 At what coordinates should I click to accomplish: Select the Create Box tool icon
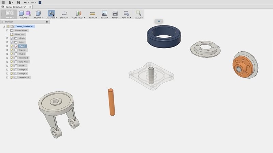[x=21, y=13]
